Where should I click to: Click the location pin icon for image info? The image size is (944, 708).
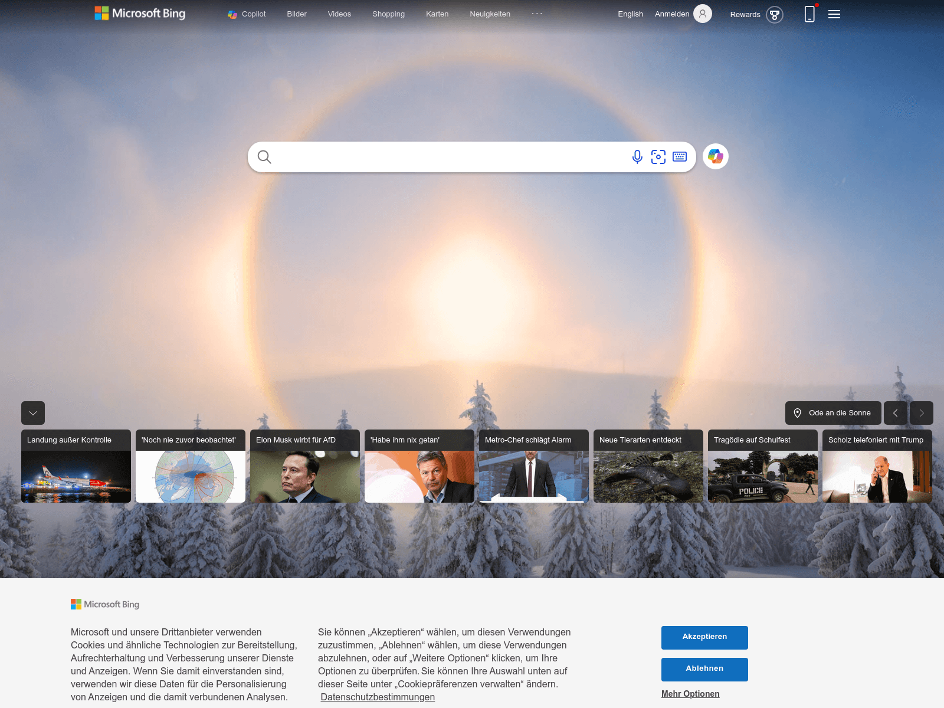(x=798, y=413)
